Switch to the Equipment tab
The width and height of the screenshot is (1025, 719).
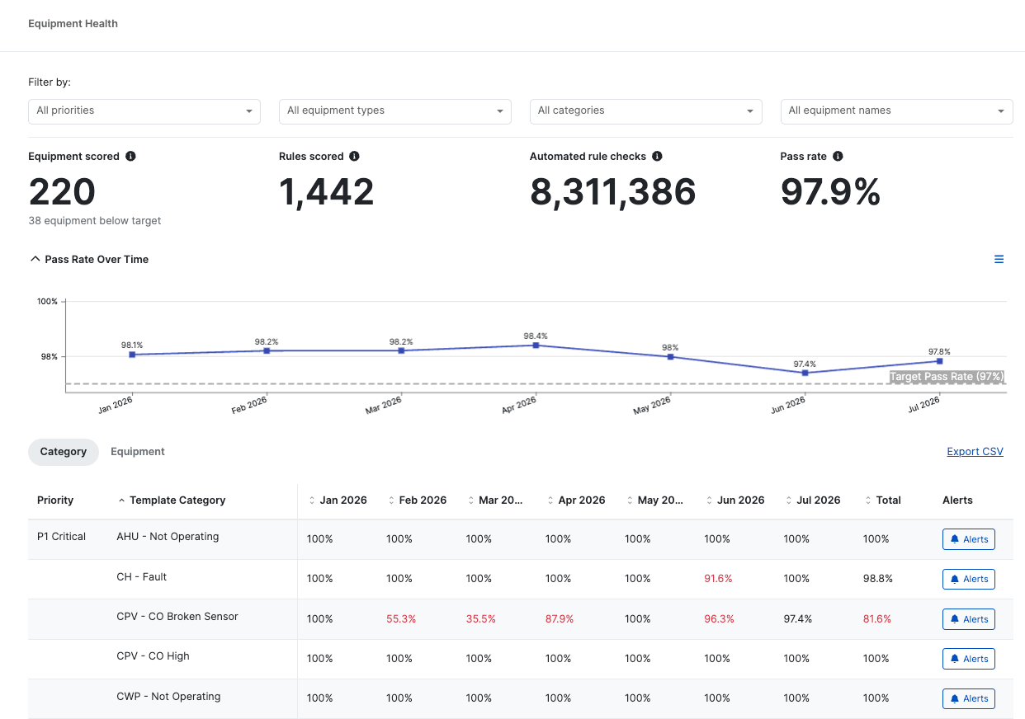pyautogui.click(x=138, y=452)
